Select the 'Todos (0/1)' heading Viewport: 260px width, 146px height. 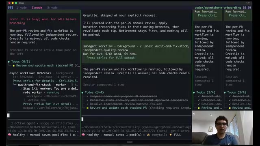pos(21,62)
